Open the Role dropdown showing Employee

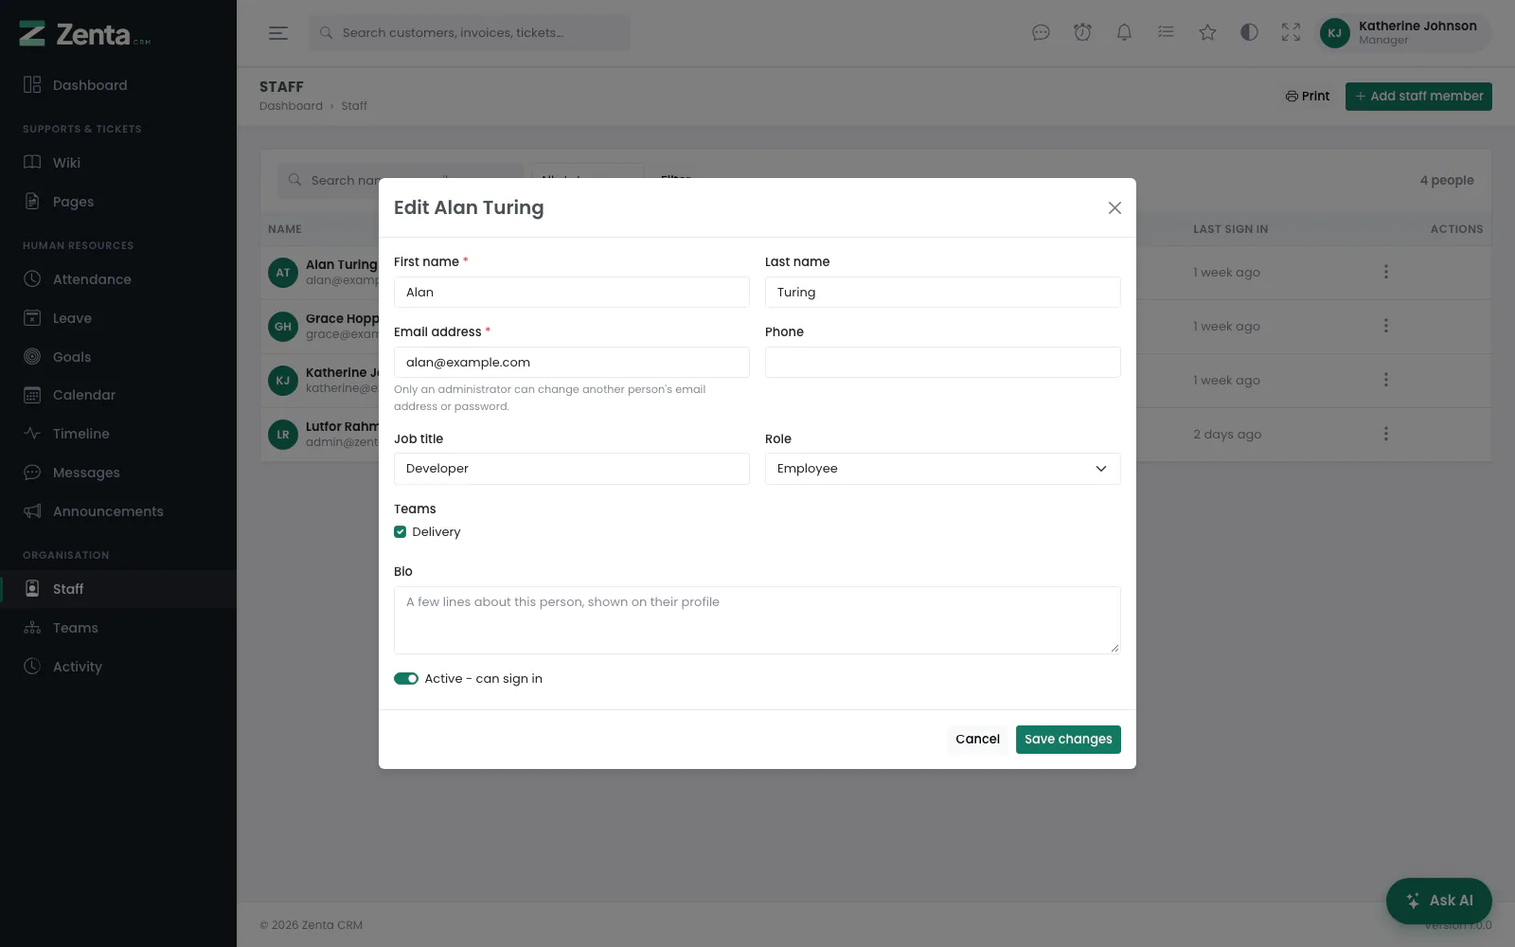tap(942, 469)
